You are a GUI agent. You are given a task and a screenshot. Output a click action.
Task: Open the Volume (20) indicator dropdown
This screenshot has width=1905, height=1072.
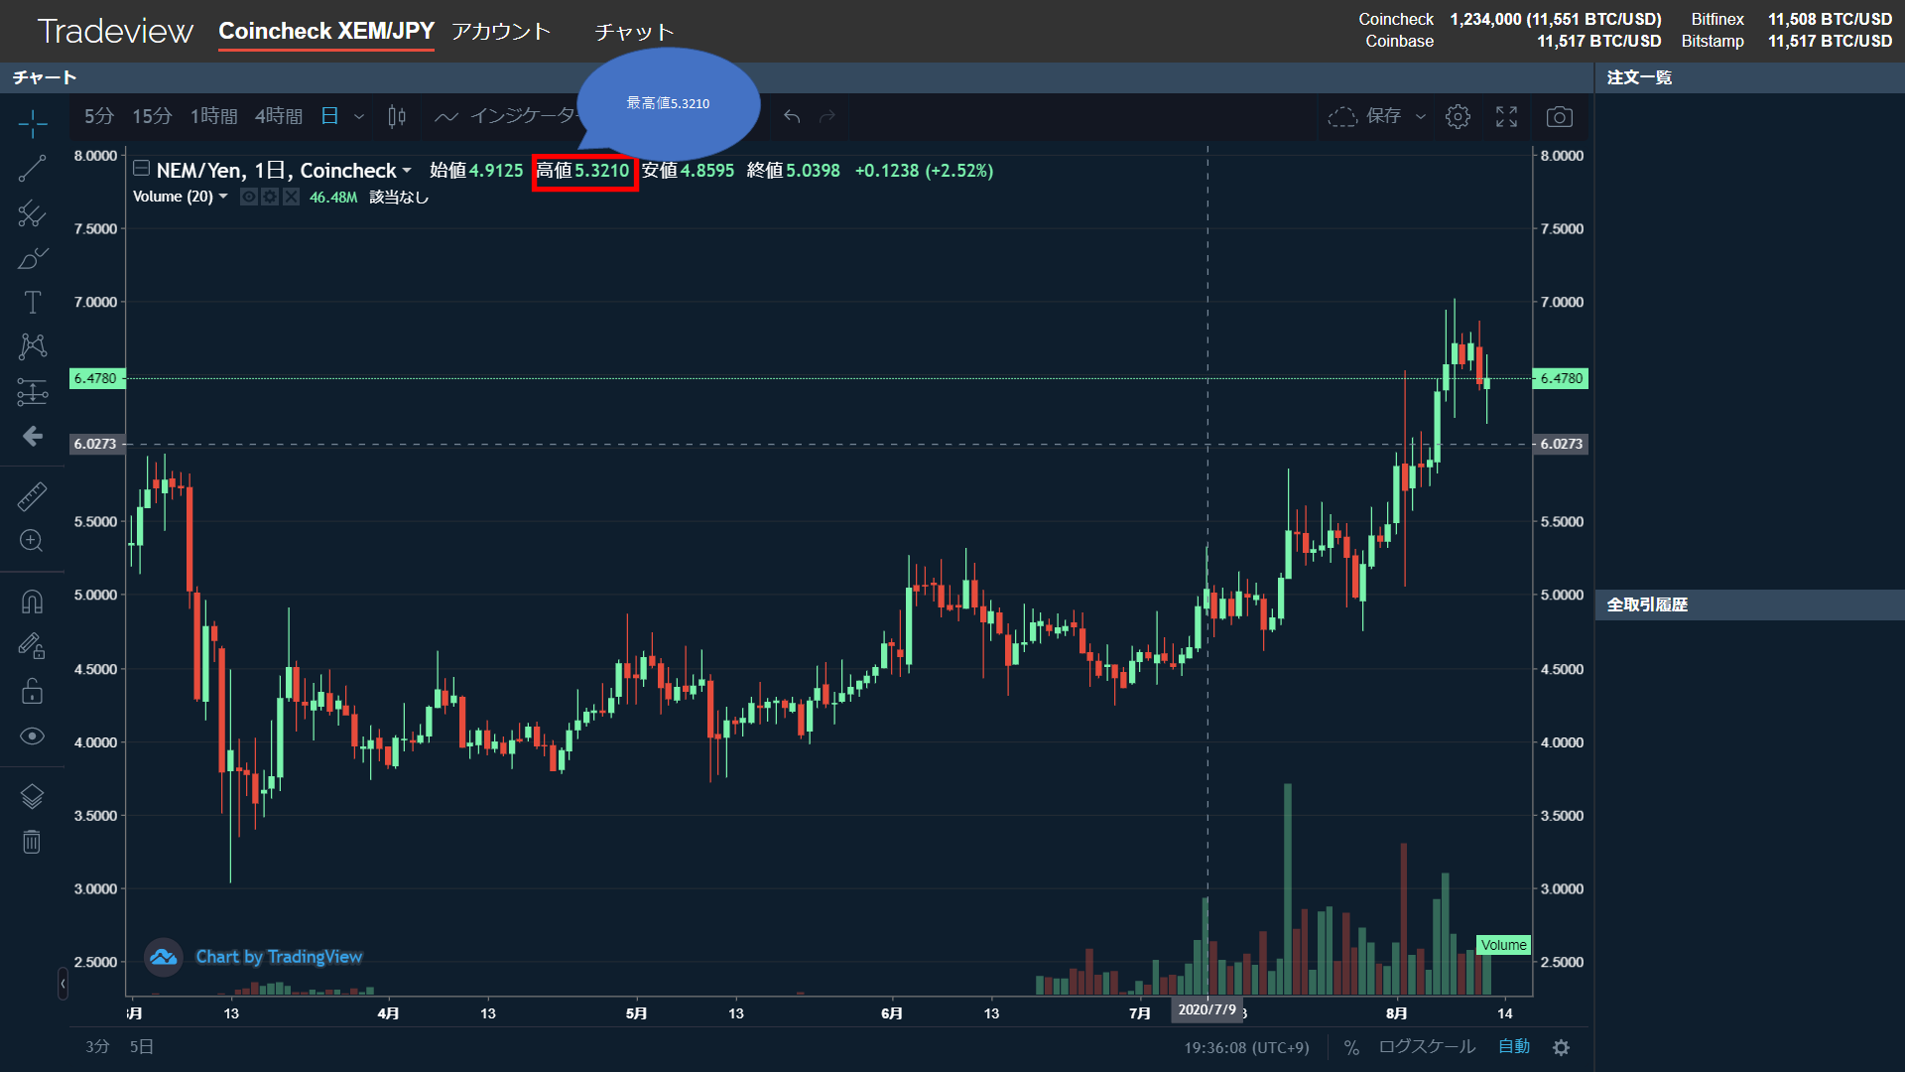223,197
